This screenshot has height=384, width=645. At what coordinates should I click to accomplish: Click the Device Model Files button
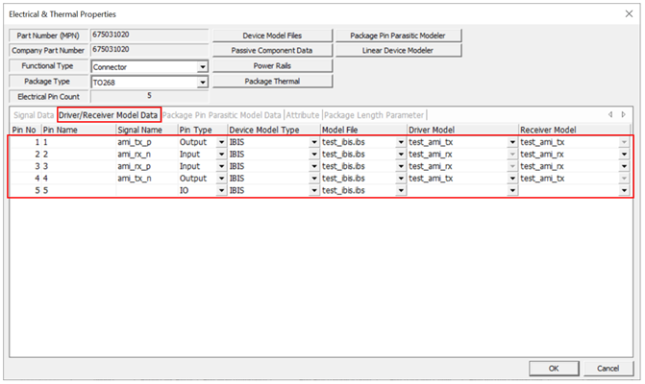(x=271, y=36)
